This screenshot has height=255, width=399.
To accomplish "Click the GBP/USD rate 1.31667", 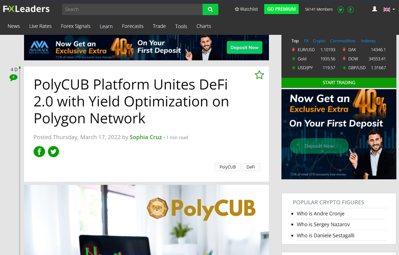I will 378,68.
